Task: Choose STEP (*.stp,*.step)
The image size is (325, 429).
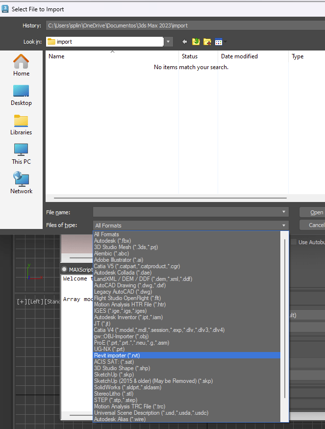Action: click(x=187, y=400)
